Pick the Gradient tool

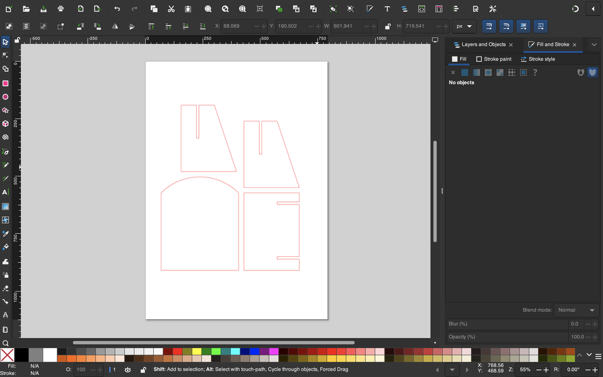5,206
